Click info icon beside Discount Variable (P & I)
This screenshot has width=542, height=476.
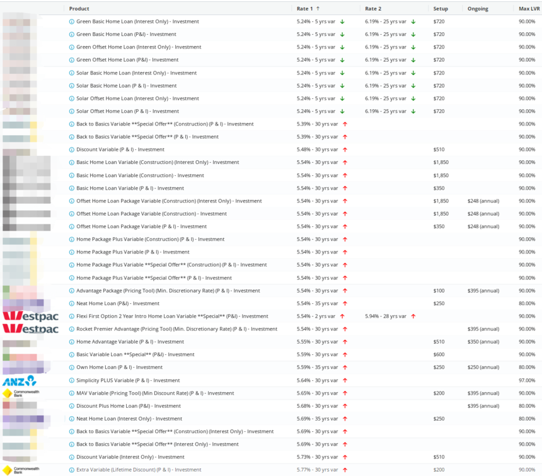click(x=72, y=149)
